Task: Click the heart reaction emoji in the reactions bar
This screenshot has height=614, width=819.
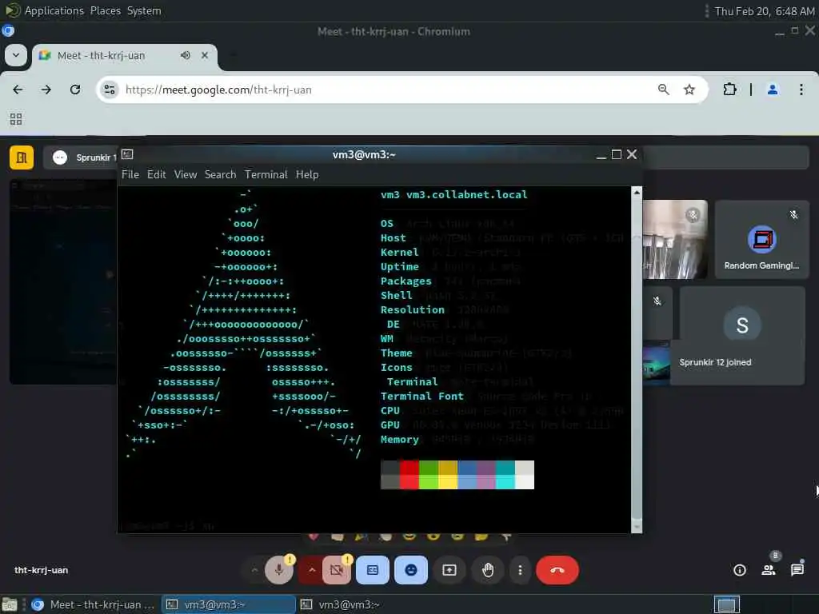Action: pyautogui.click(x=314, y=536)
